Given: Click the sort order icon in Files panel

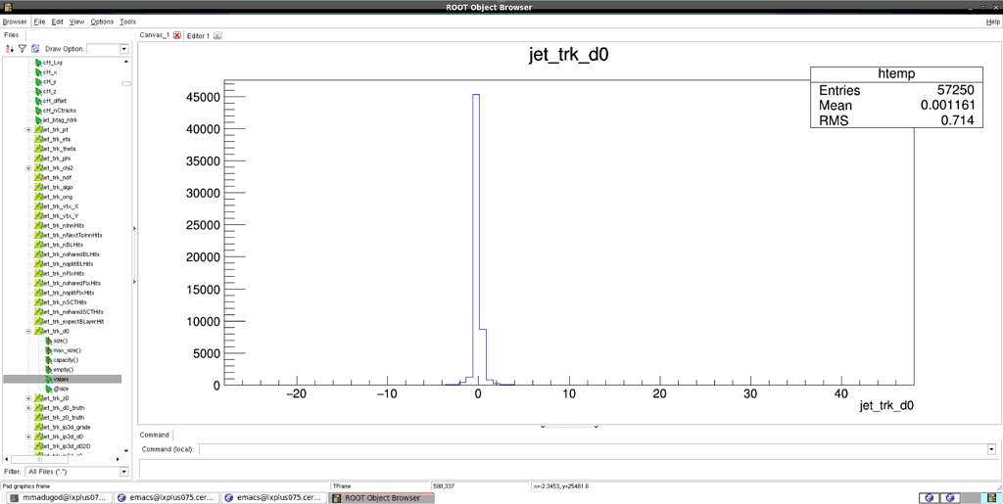Looking at the screenshot, I should click(9, 49).
